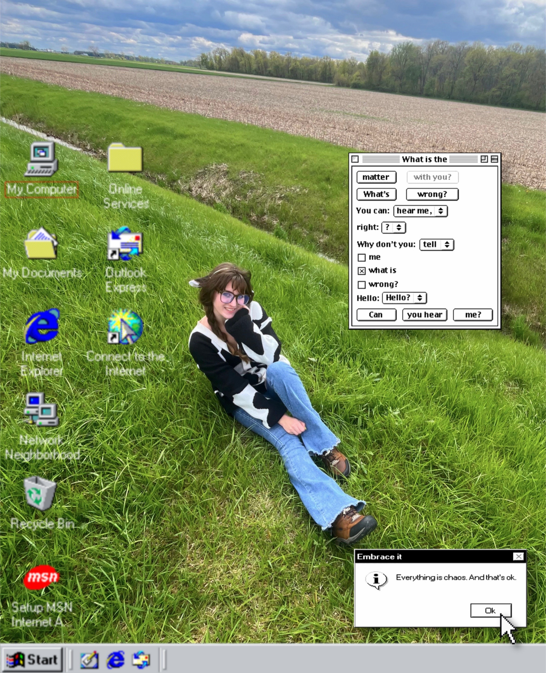Close the Embrace it dialog
This screenshot has width=546, height=673.
point(518,557)
